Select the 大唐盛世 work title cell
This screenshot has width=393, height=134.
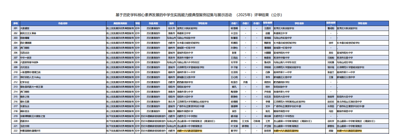point(25,28)
